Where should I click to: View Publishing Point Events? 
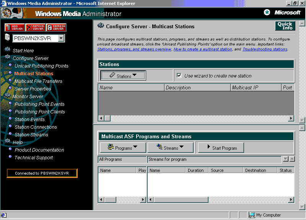[40, 104]
